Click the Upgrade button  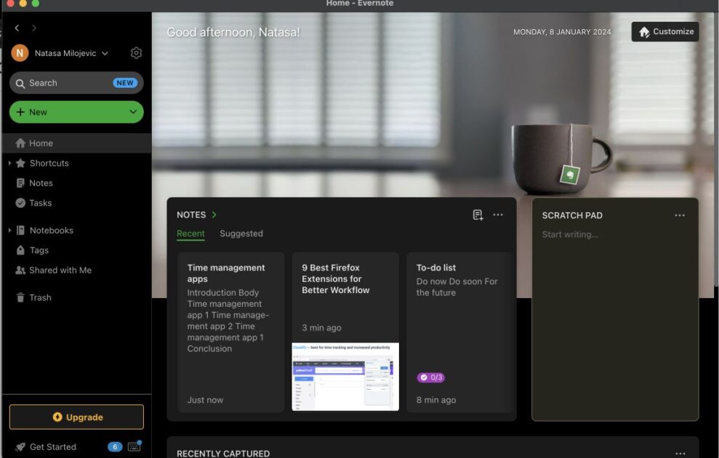[x=76, y=417]
